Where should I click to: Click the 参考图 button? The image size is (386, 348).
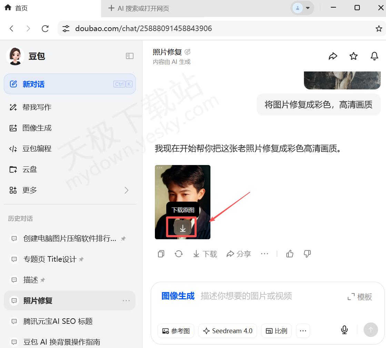click(x=176, y=331)
